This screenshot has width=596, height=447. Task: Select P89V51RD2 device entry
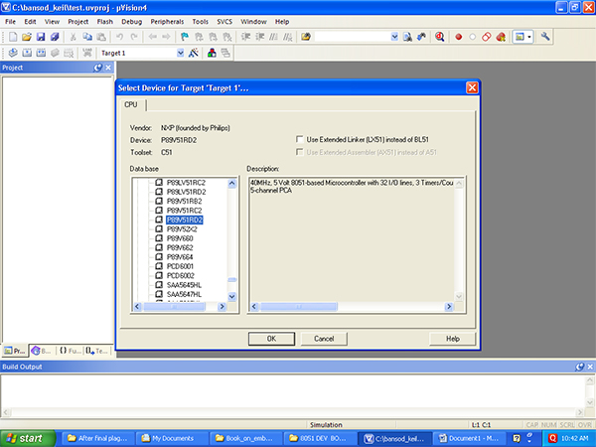(185, 220)
